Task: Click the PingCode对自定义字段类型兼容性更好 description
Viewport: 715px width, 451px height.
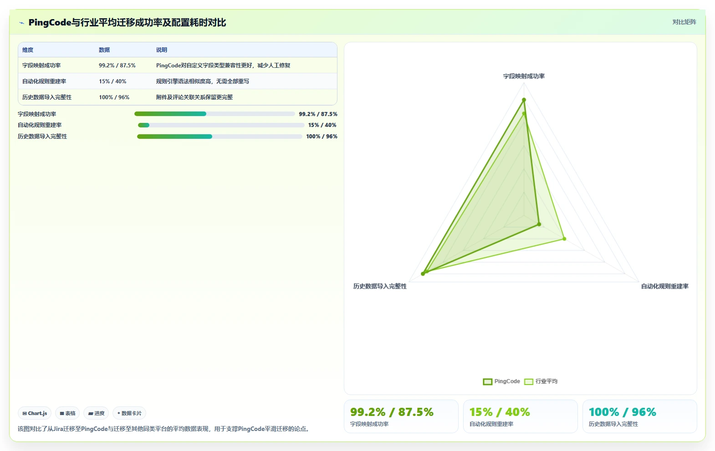Action: point(223,66)
